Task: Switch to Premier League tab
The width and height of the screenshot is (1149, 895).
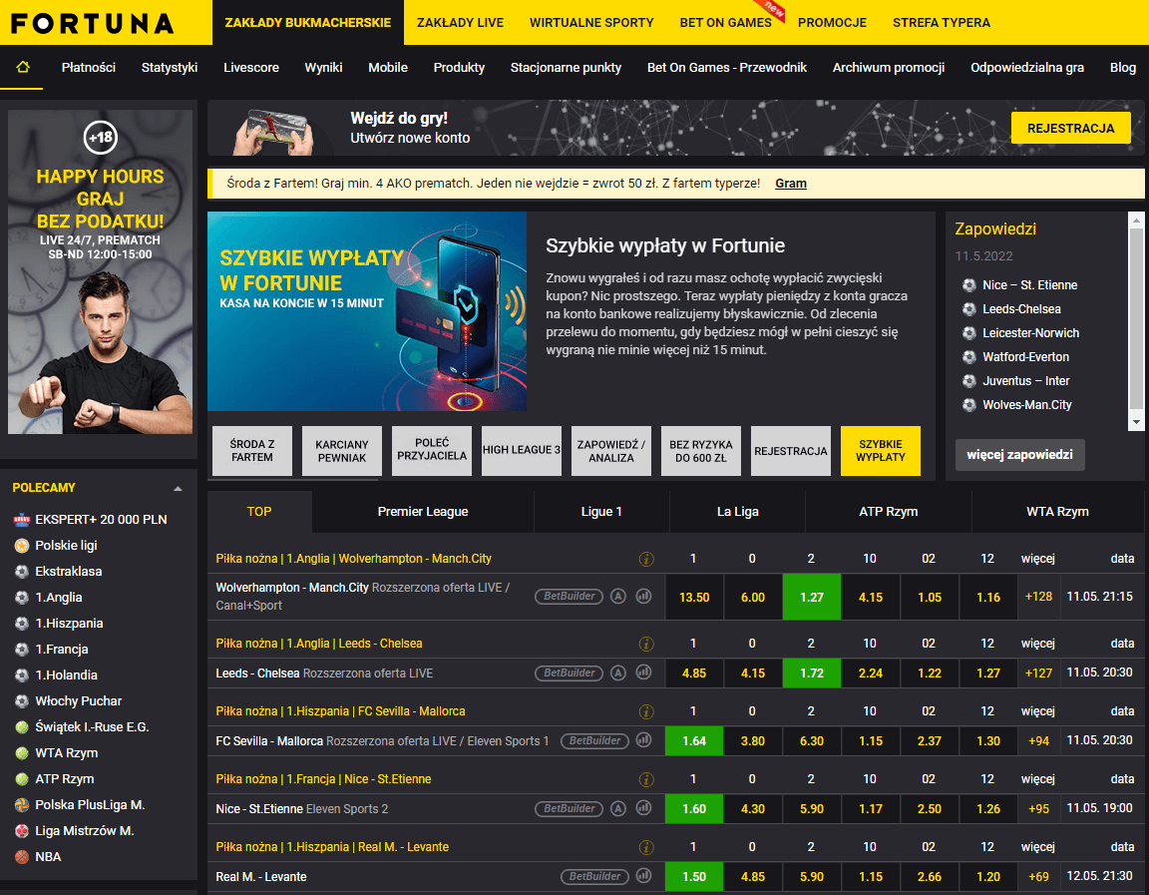Action: tap(423, 512)
